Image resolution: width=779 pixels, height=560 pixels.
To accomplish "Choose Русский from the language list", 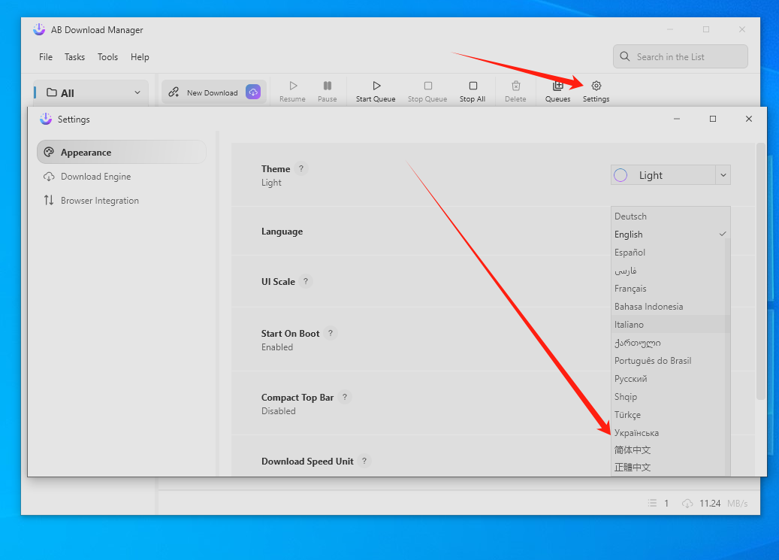I will click(x=668, y=379).
